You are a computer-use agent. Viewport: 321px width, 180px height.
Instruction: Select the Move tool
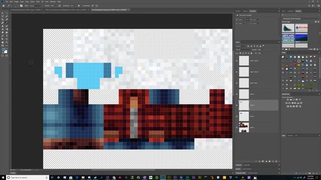point(3,13)
